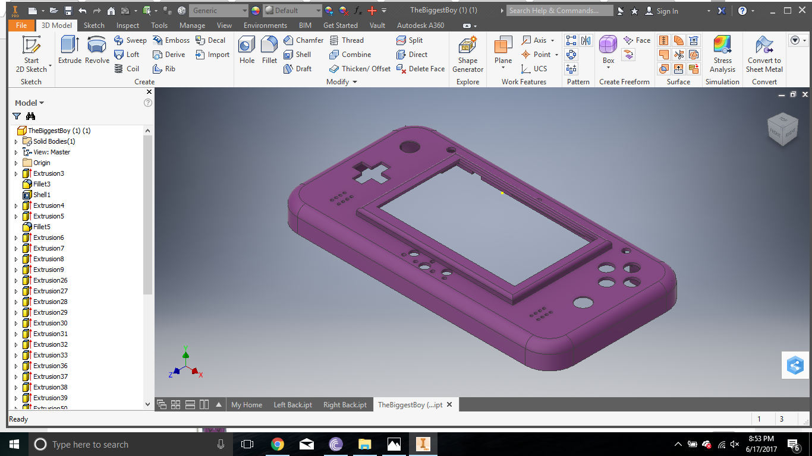The height and width of the screenshot is (456, 812).
Task: Open Chrome from the taskbar
Action: (277, 444)
